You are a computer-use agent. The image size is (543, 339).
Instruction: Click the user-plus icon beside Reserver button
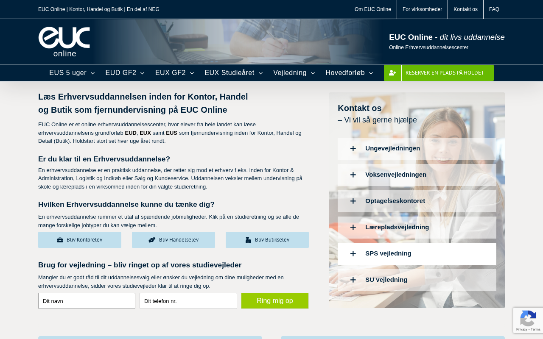[x=392, y=73]
